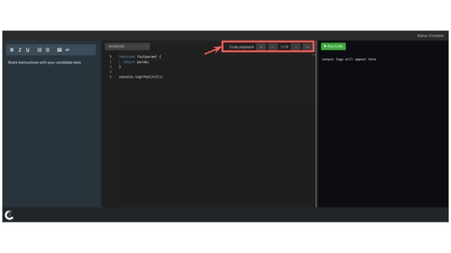Jump to last step of code playback

307,47
